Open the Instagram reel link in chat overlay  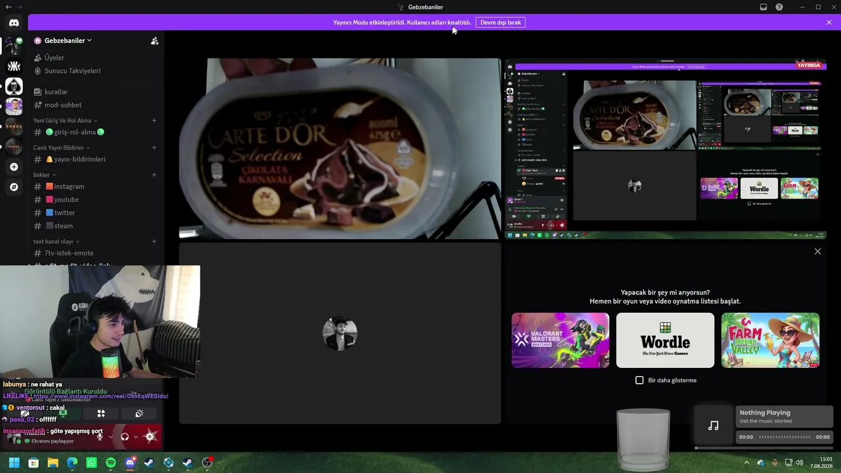[101, 396]
